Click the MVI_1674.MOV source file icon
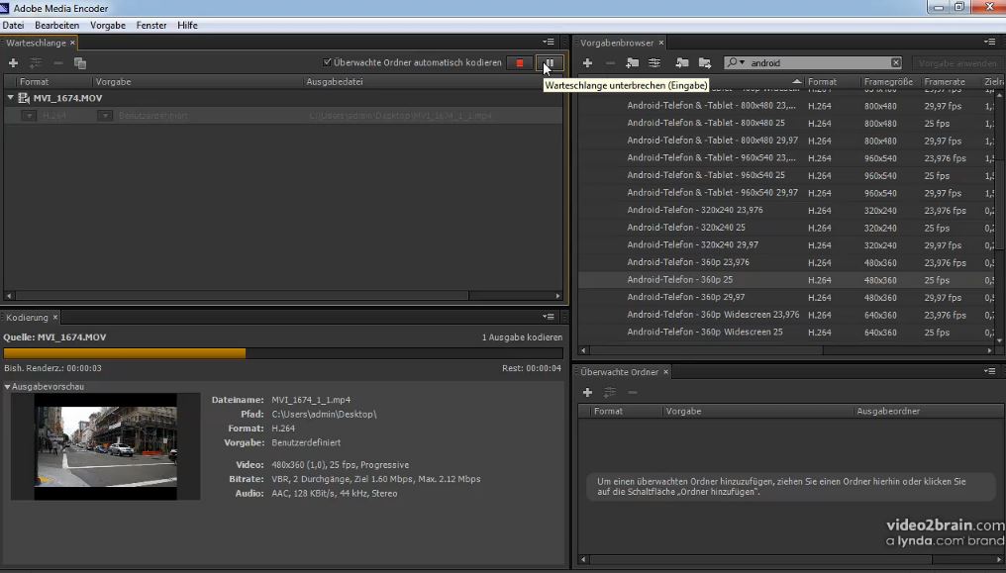Screen dimensions: 1006x573 click(24, 98)
